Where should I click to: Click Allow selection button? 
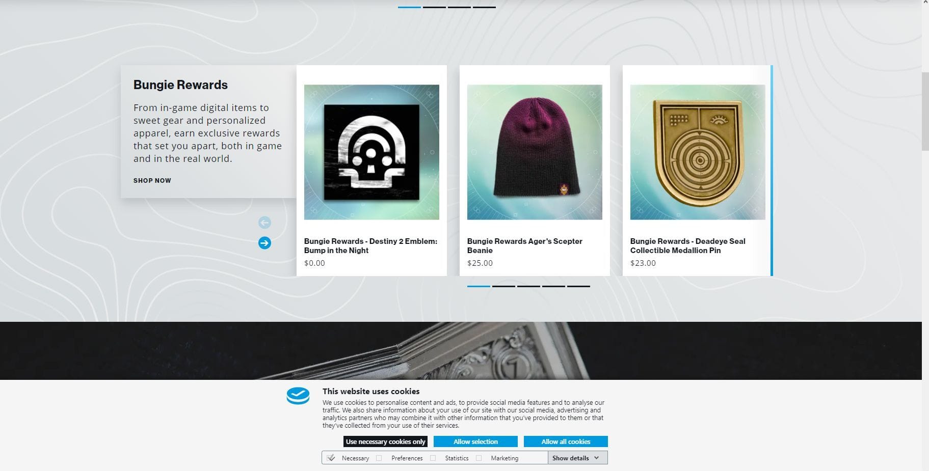[x=475, y=441]
